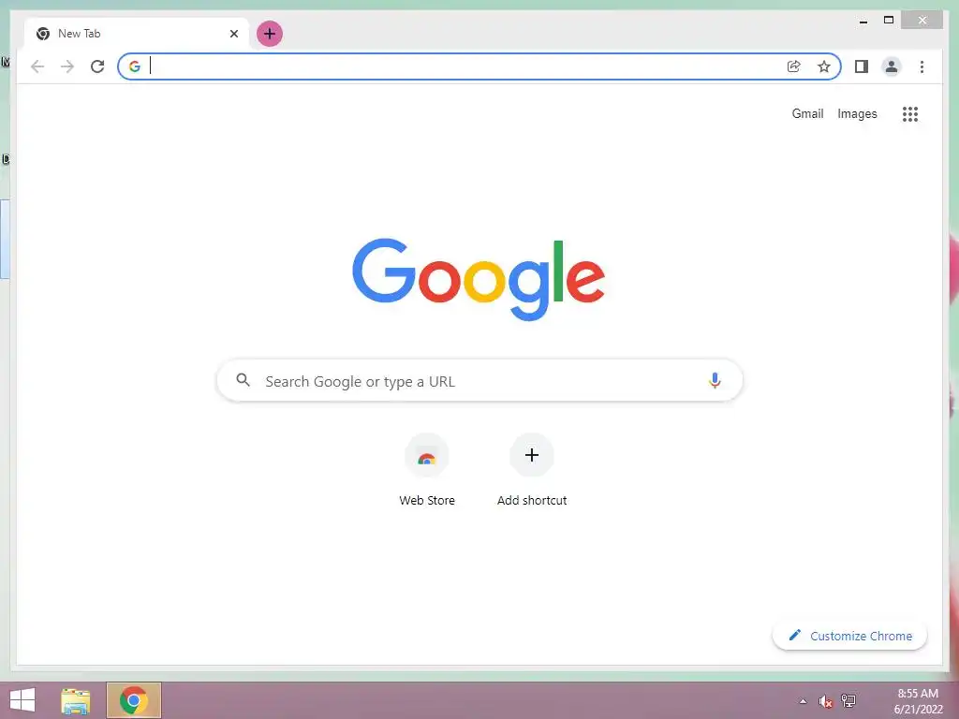Toggle the Chrome side panel

click(x=862, y=66)
